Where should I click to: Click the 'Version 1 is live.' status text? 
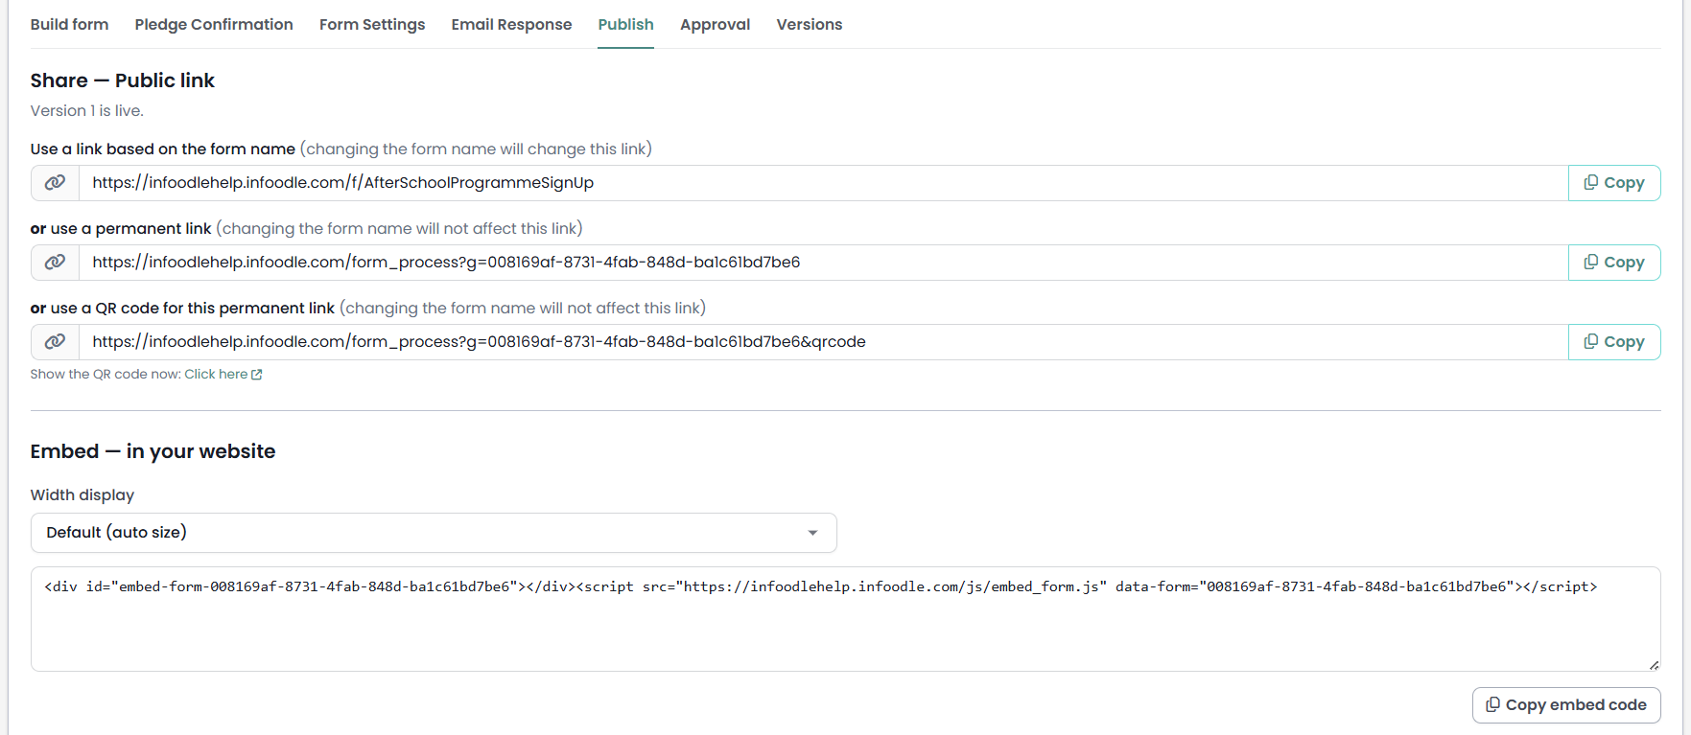tap(87, 111)
